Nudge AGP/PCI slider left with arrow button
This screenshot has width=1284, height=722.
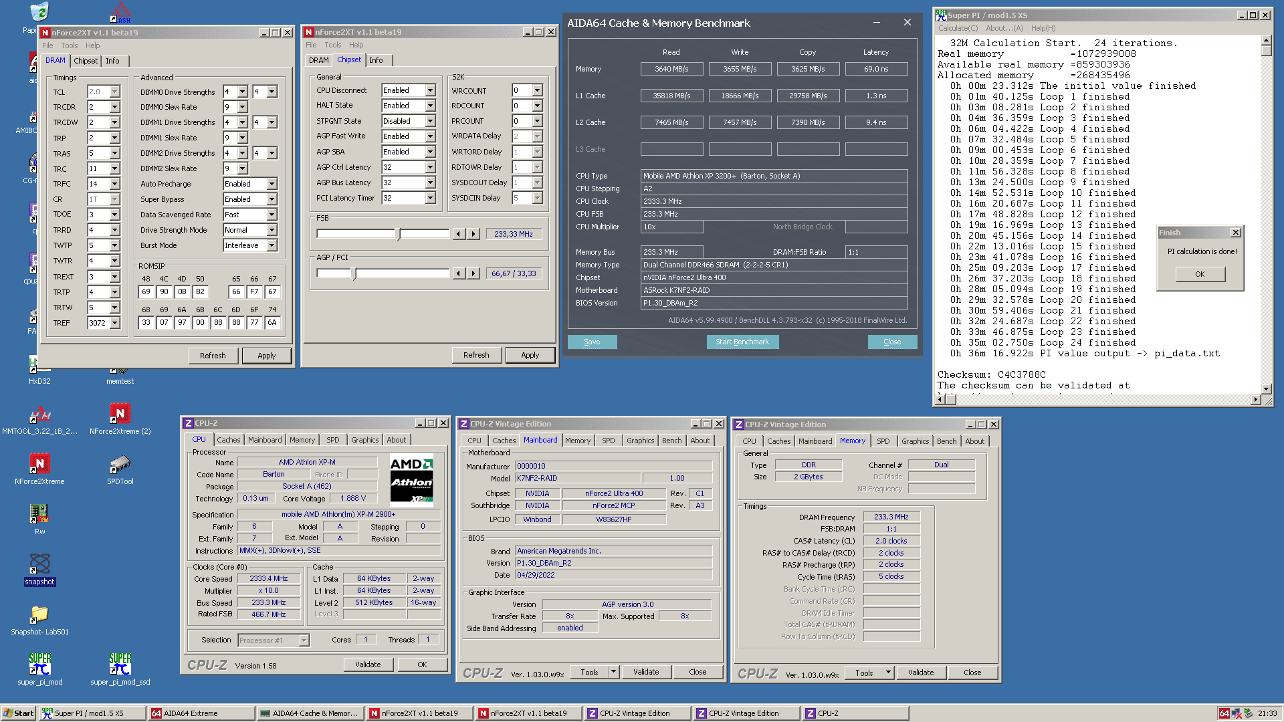(x=458, y=273)
